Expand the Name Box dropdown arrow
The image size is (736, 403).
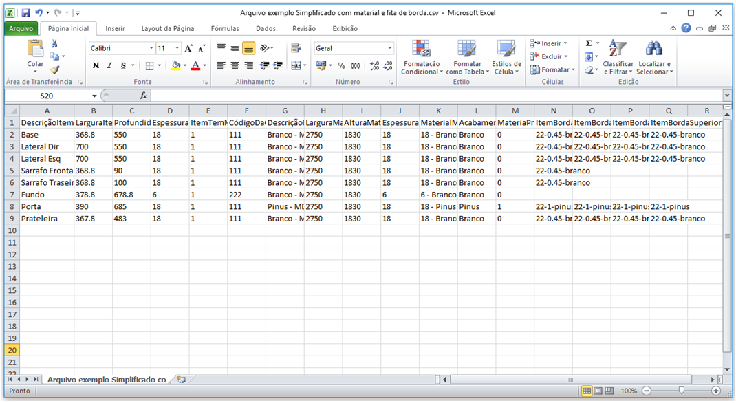click(x=94, y=96)
